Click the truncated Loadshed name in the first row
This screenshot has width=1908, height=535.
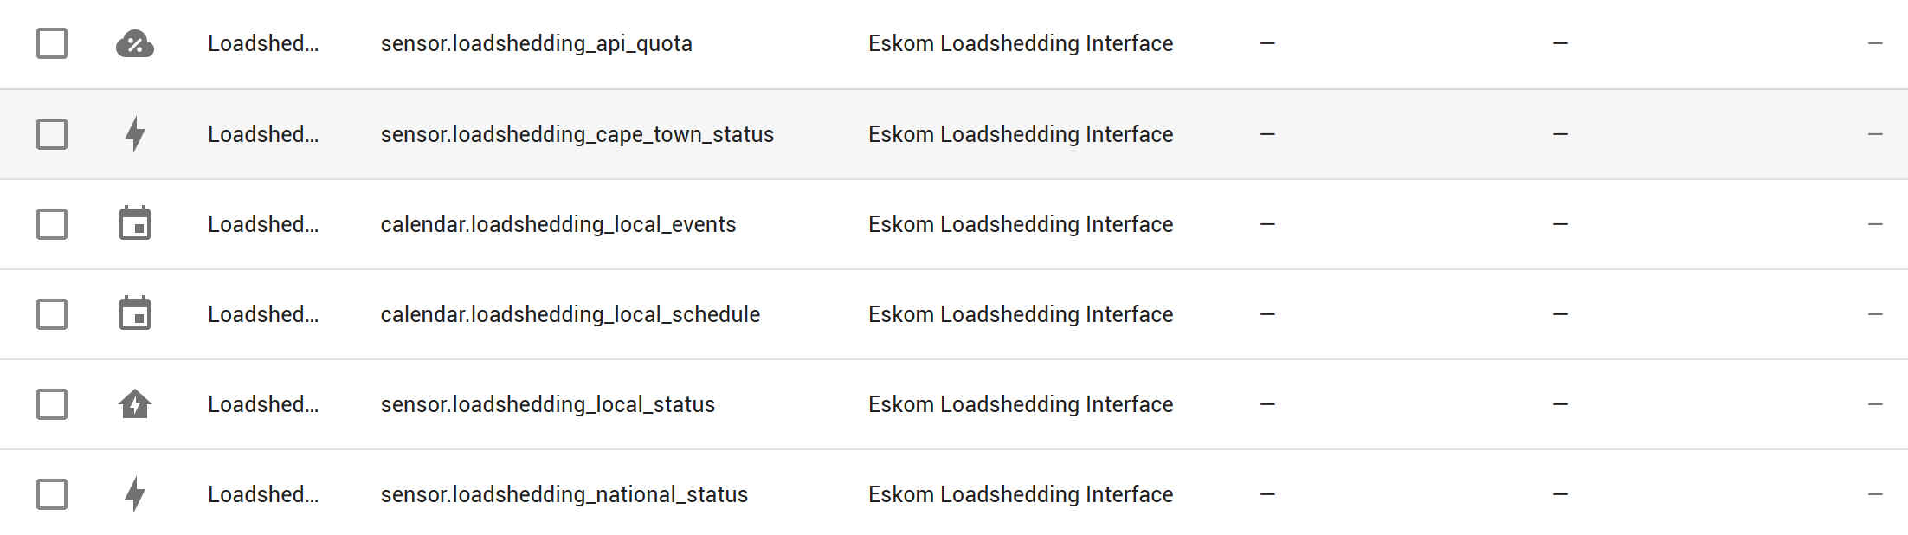click(263, 43)
